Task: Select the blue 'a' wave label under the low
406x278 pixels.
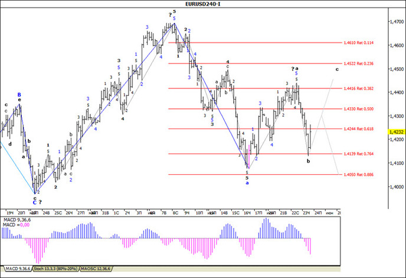Action: click(x=247, y=183)
